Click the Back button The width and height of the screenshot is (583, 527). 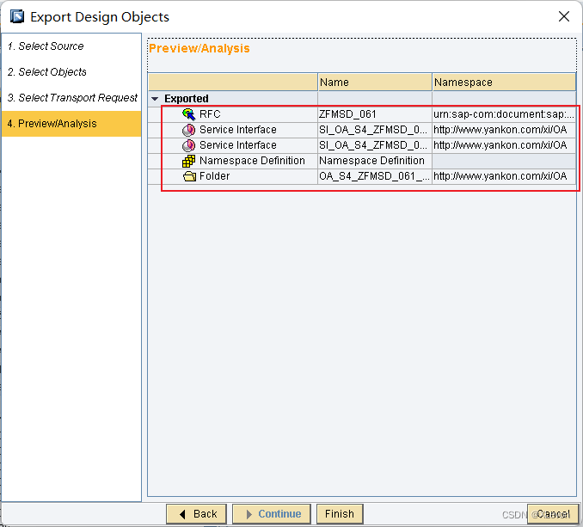(196, 514)
